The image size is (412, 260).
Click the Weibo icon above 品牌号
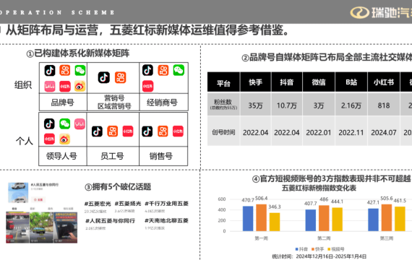point(80,86)
